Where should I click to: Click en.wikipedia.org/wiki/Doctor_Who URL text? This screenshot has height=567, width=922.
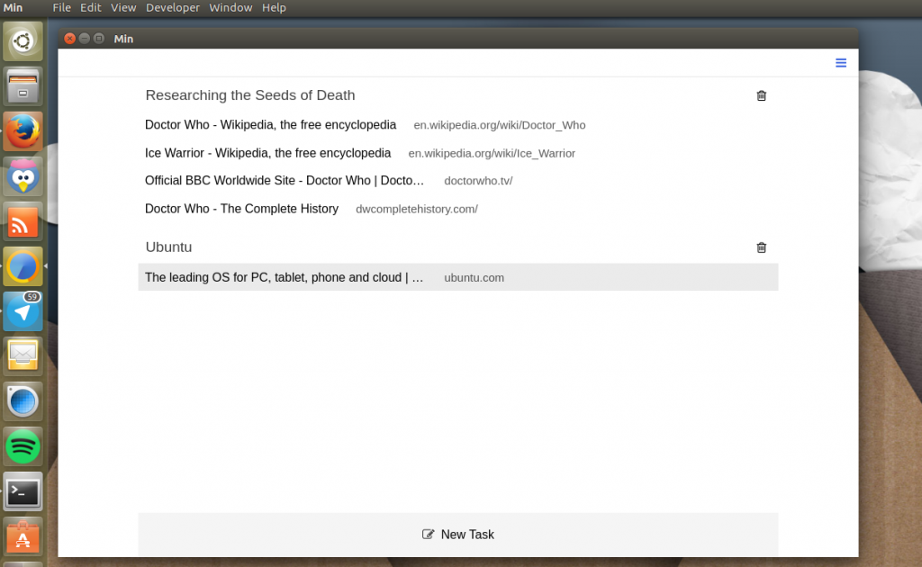click(499, 125)
